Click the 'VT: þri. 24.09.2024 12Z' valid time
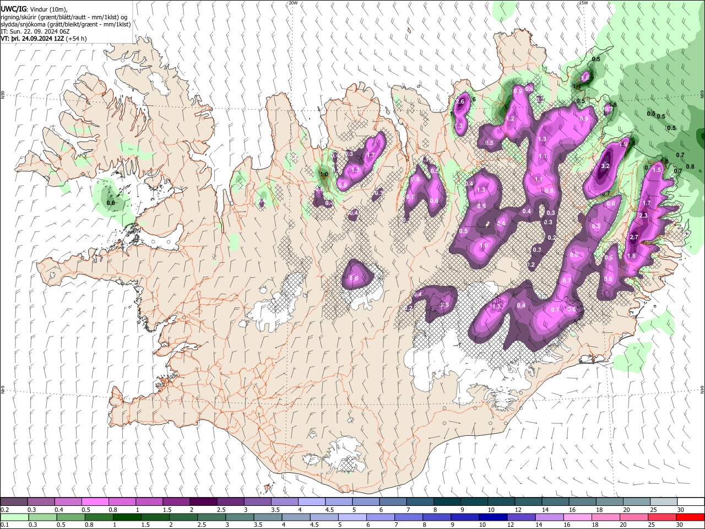The height and width of the screenshot is (529, 705). click(x=32, y=39)
